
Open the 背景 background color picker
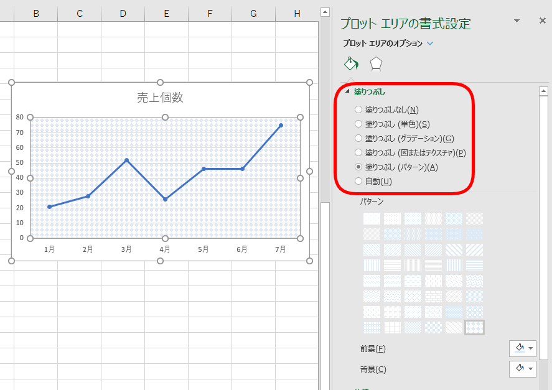point(522,369)
